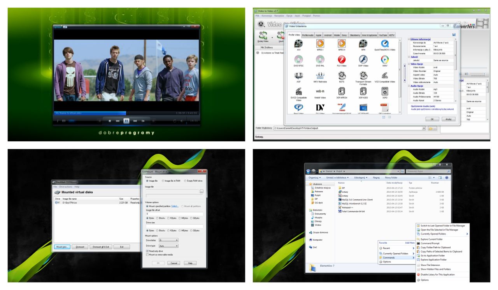This screenshot has height=290, width=498.
Task: Choose the MPEG II profile icon
Action: pos(342,44)
